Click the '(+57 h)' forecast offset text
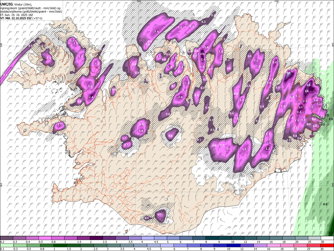The width and height of the screenshot is (334, 251). (38, 18)
